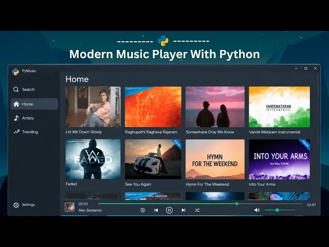Play the Hymn For The Weekend cover
The image size is (329, 247).
click(x=215, y=159)
